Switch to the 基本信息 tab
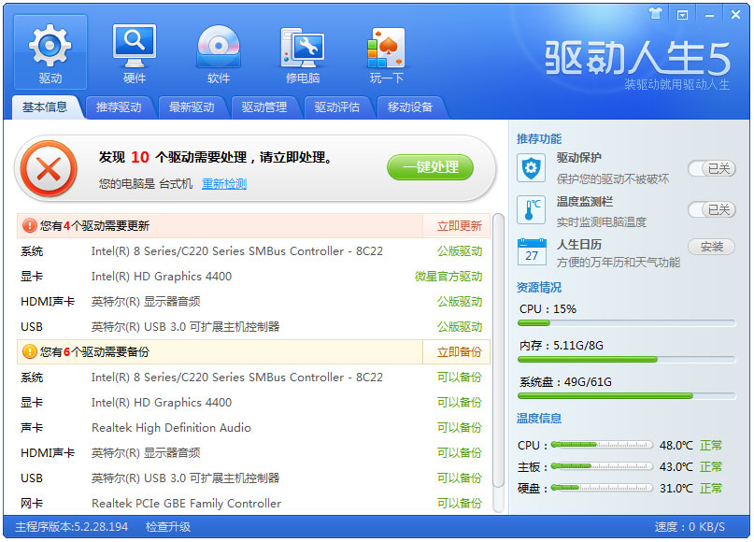This screenshot has height=542, width=754. 44,107
